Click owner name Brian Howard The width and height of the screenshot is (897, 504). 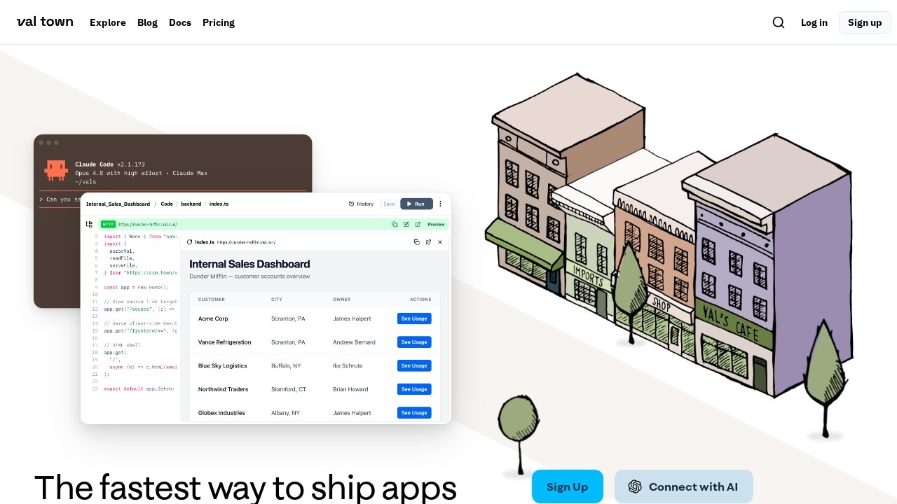pos(350,389)
